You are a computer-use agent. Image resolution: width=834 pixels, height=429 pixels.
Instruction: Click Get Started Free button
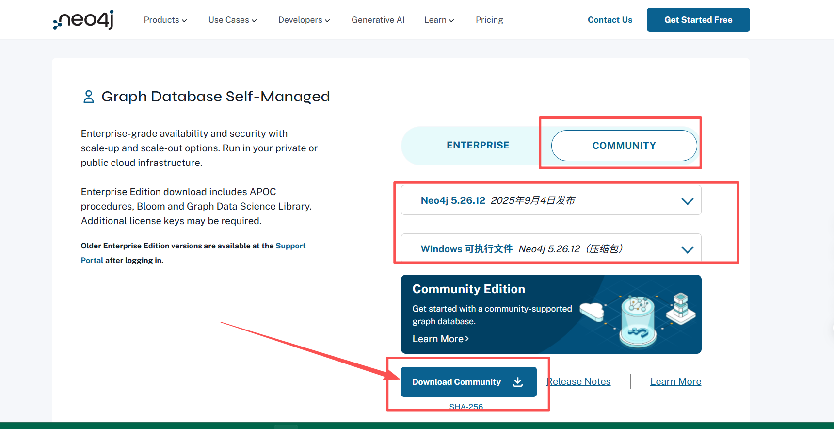point(698,20)
